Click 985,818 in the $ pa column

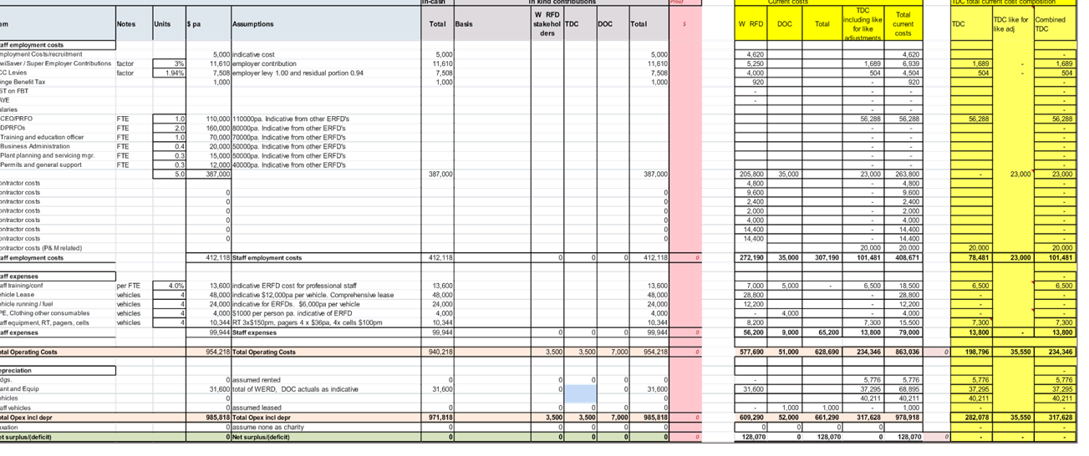(x=207, y=417)
